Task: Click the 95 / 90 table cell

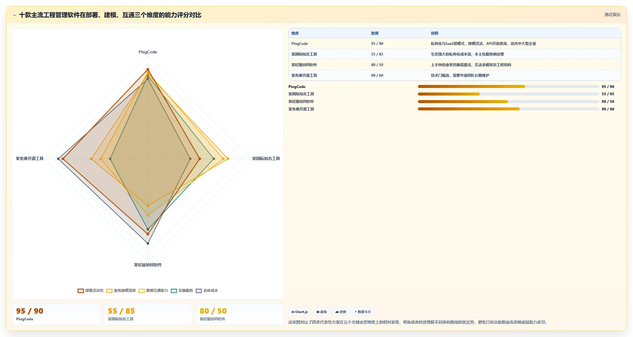Action: click(377, 44)
